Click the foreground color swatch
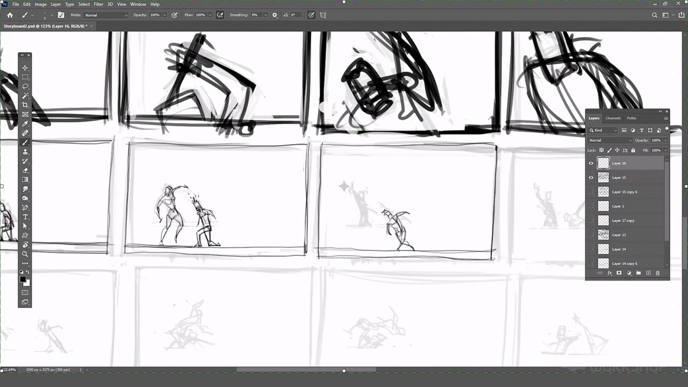The height and width of the screenshot is (387, 688). point(23,279)
